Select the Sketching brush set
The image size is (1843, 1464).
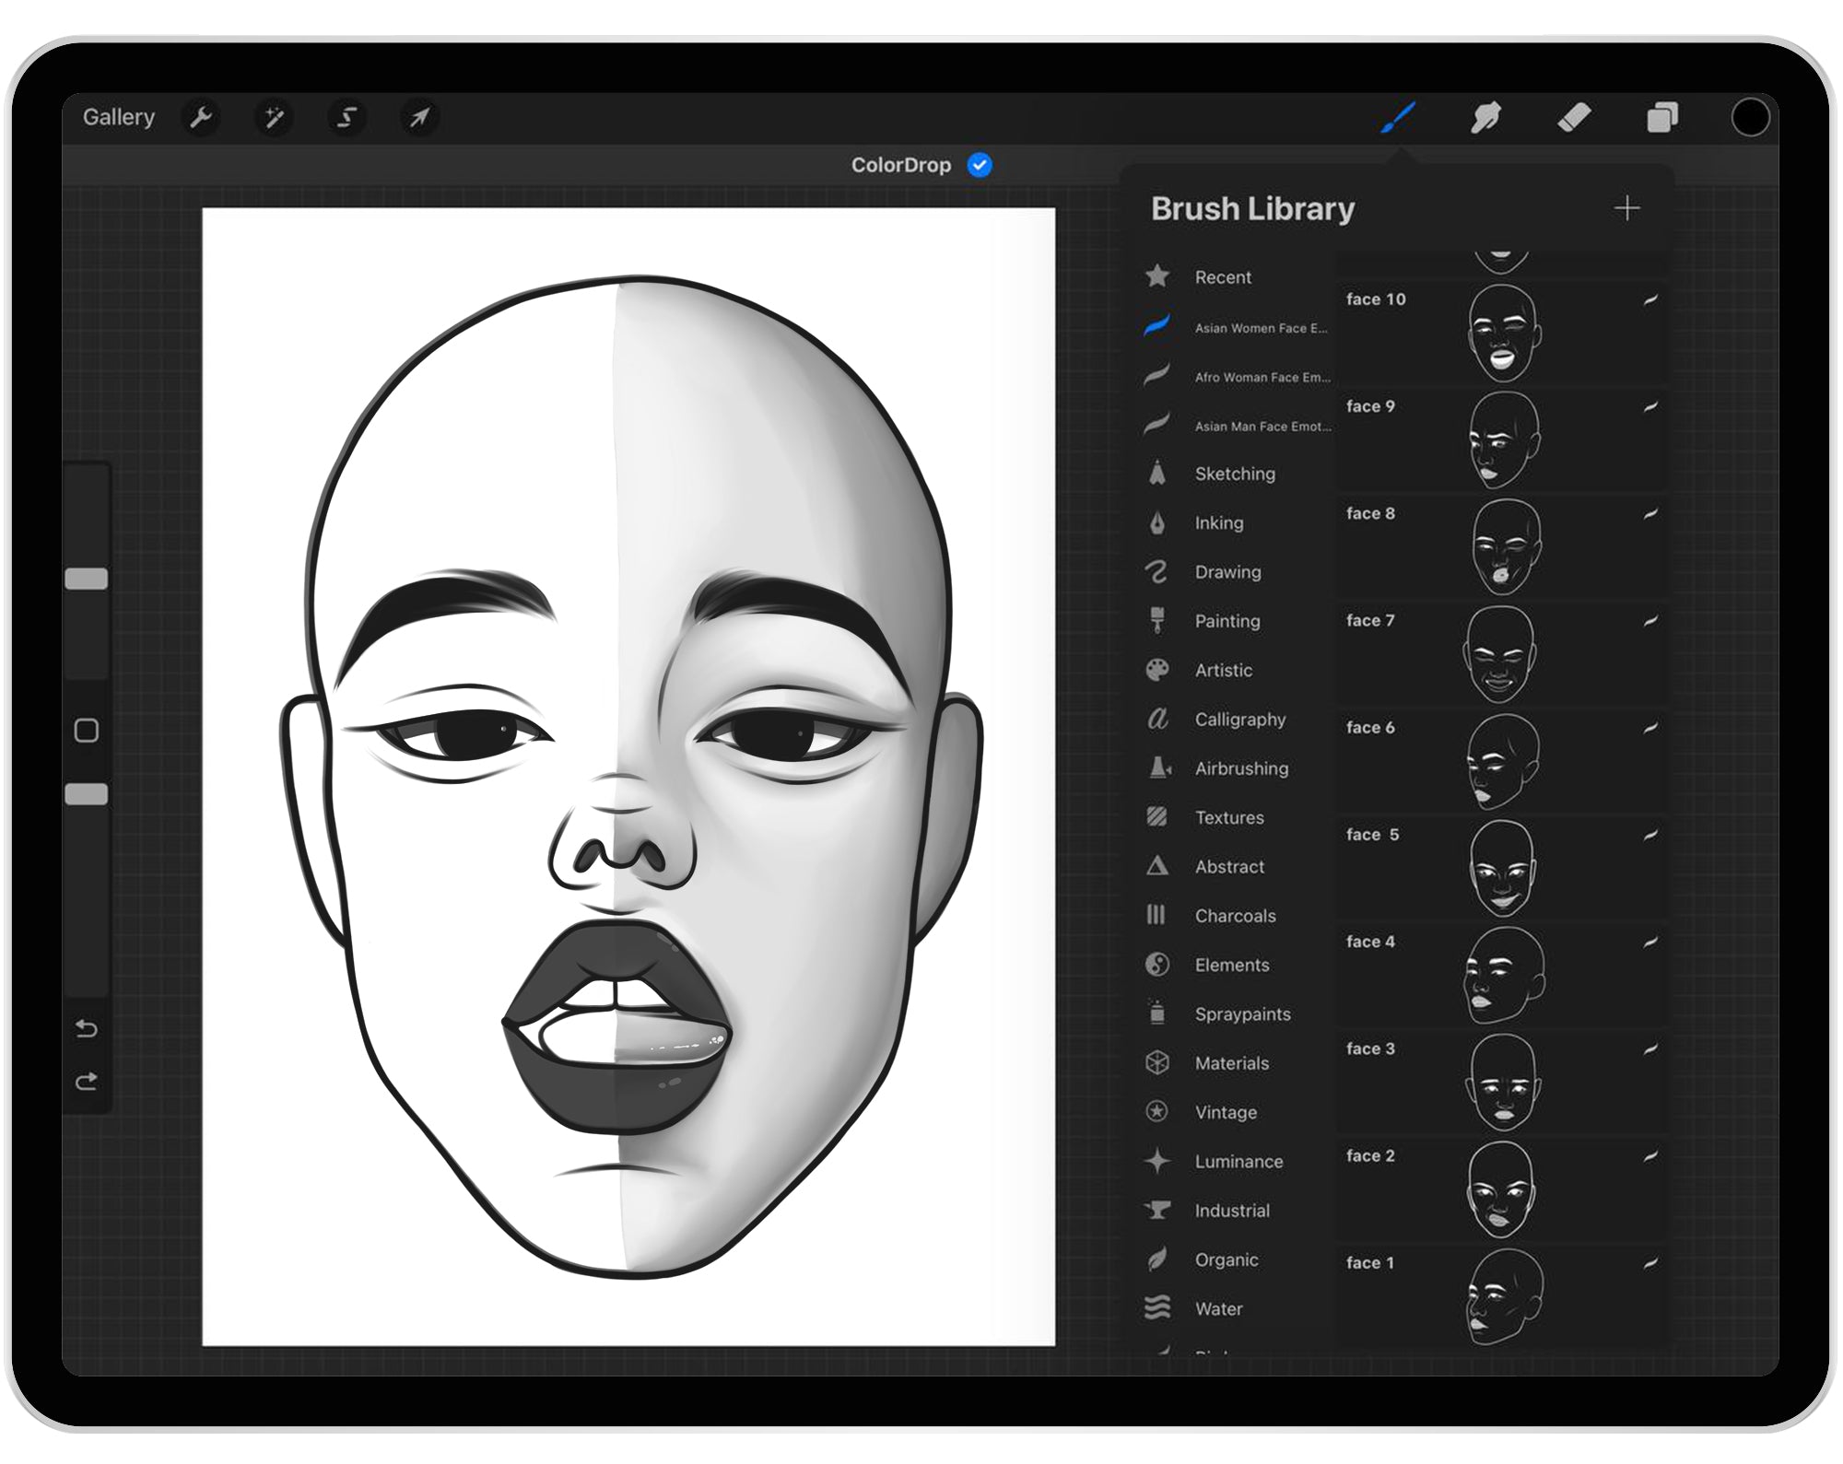tap(1235, 474)
